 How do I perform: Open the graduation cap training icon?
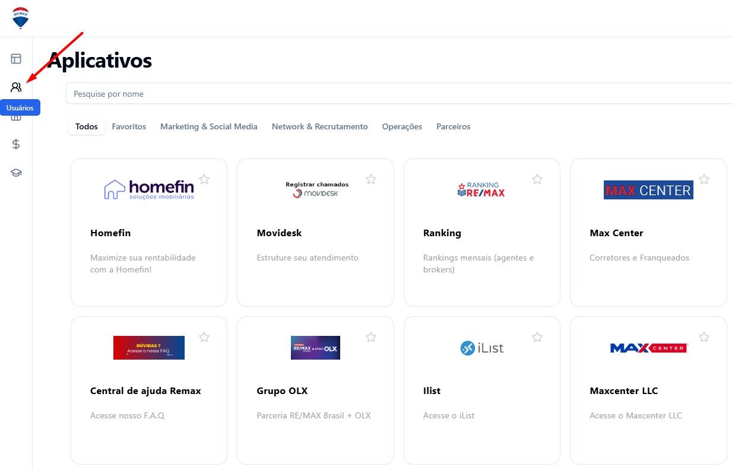[x=16, y=173]
